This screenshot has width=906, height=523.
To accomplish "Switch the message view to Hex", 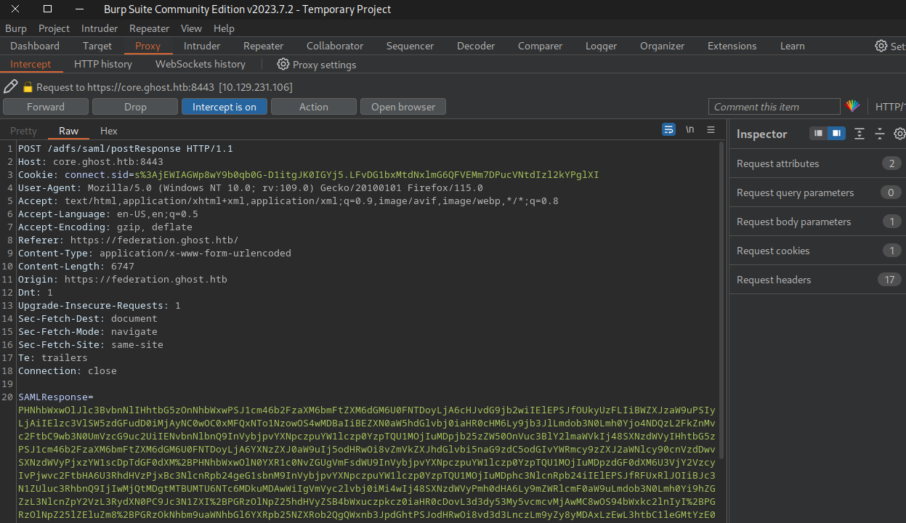I will tap(109, 131).
